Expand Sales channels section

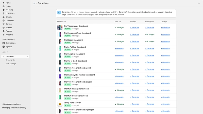pyautogui.click(x=9, y=40)
